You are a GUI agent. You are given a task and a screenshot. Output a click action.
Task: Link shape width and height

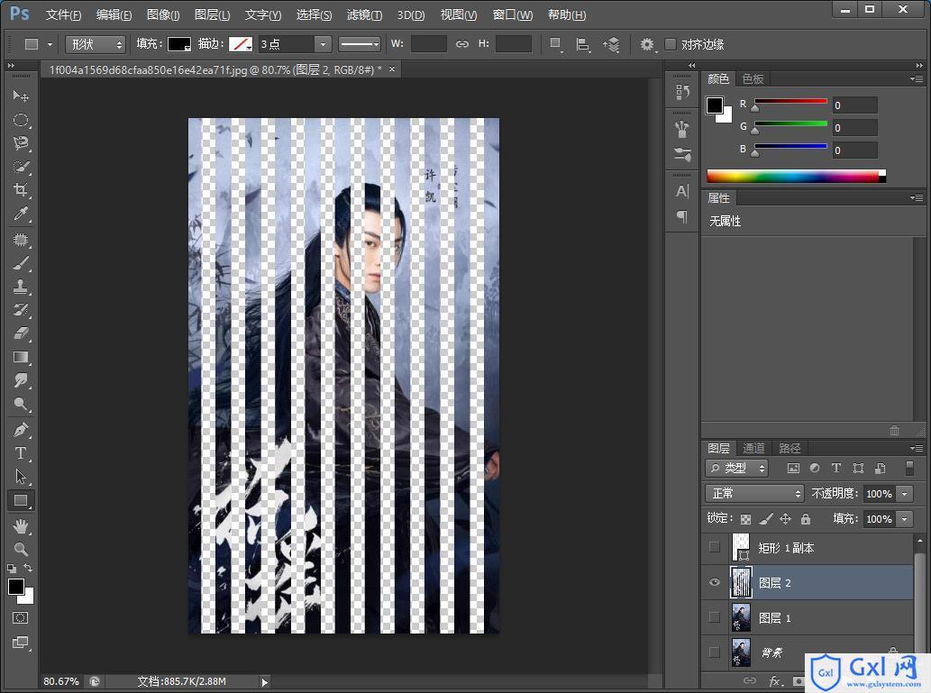point(462,44)
